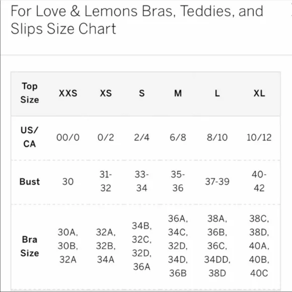Screen dimensions: 292x292
Task: Click the Bra Size row label
Action: [30, 246]
